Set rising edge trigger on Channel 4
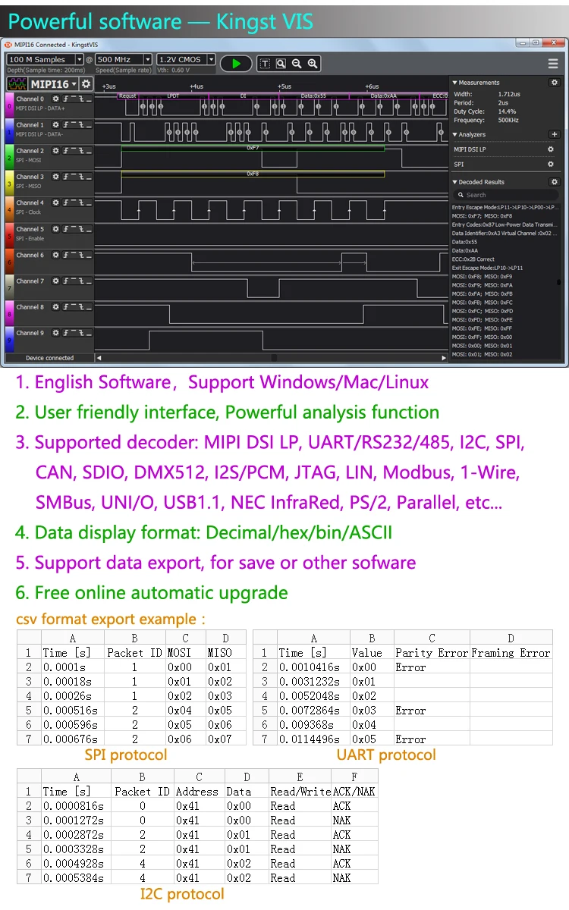Image resolution: width=569 pixels, height=910 pixels. (x=66, y=202)
